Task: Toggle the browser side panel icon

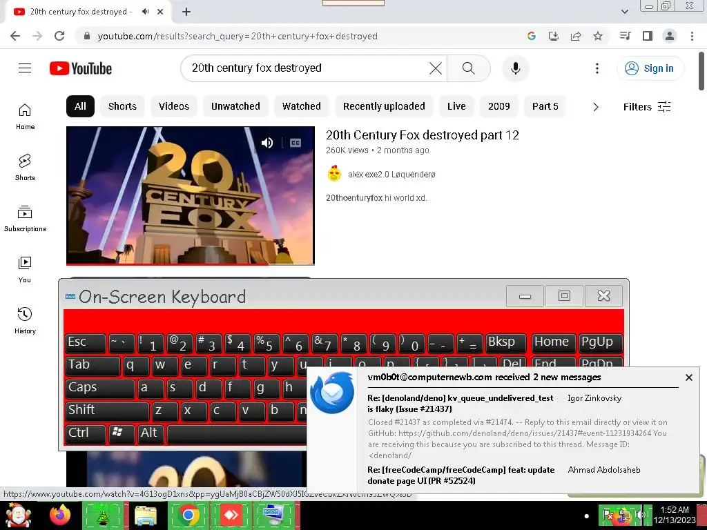Action: coord(648,36)
